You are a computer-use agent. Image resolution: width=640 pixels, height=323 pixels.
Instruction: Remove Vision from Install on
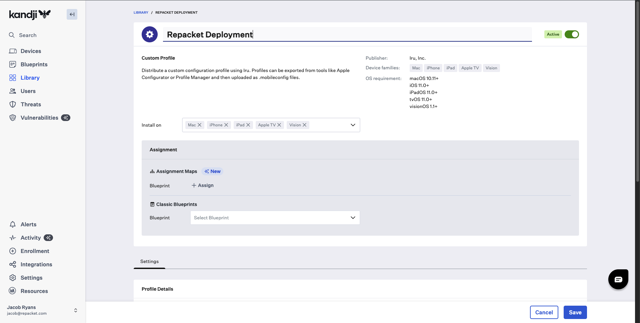pyautogui.click(x=305, y=125)
